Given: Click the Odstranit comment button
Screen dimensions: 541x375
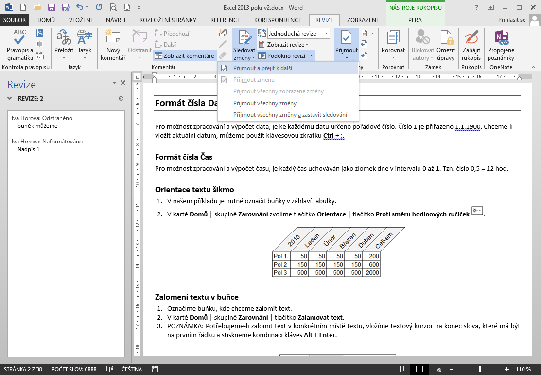Looking at the screenshot, I should pyautogui.click(x=140, y=44).
